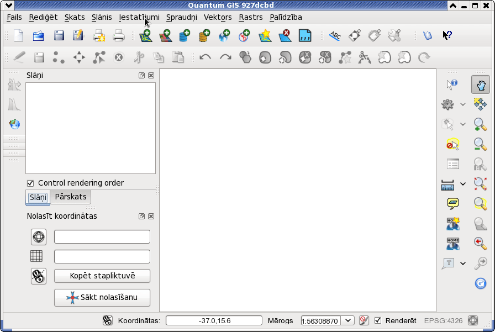Switch to the Slāņi tab
The image size is (495, 332).
pyautogui.click(x=38, y=198)
